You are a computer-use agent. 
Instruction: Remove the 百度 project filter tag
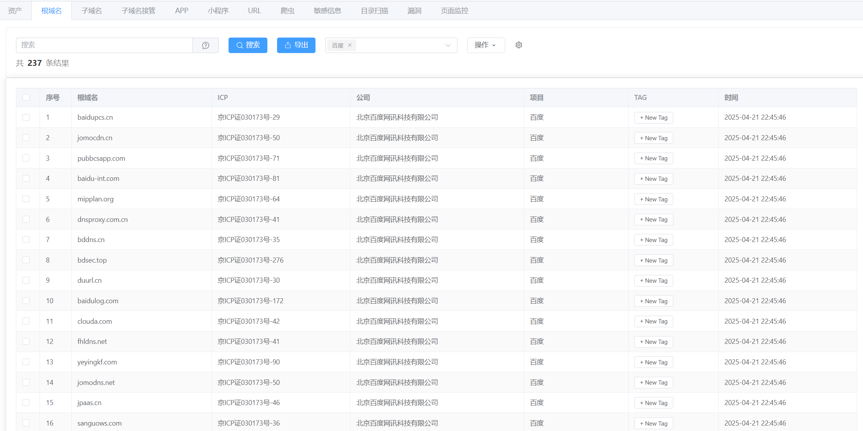[x=350, y=45]
